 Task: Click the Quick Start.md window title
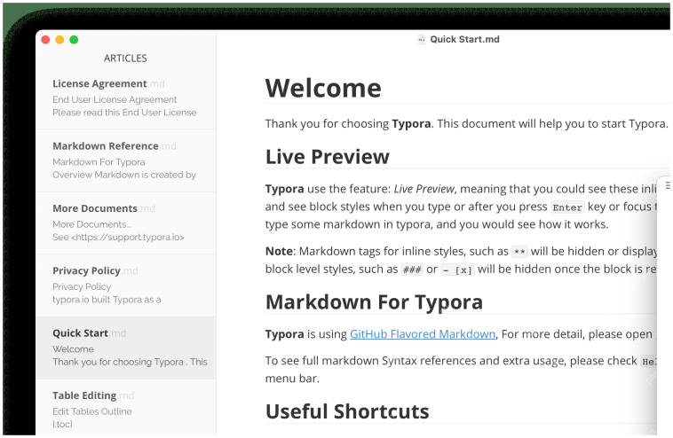tap(464, 39)
